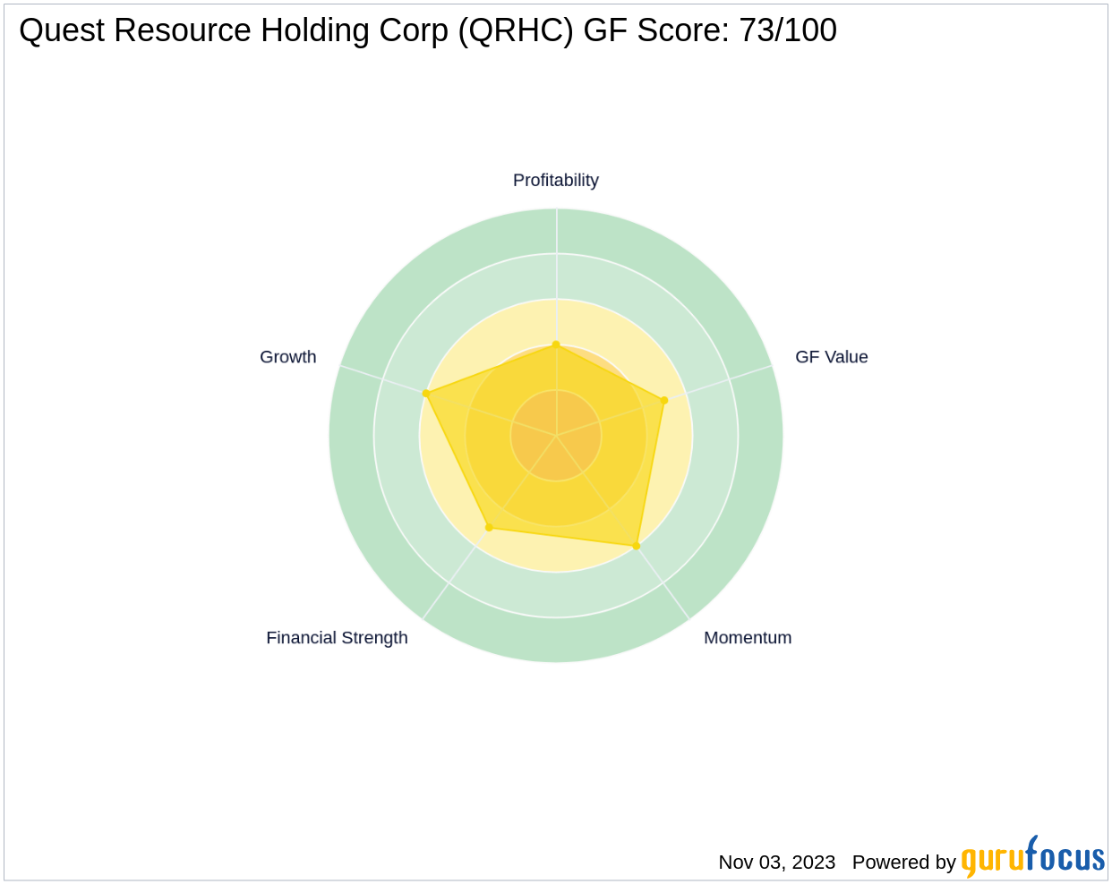Click the chart title showing GF Score 73/100
Screen dimensions: 1112x884
(x=428, y=30)
